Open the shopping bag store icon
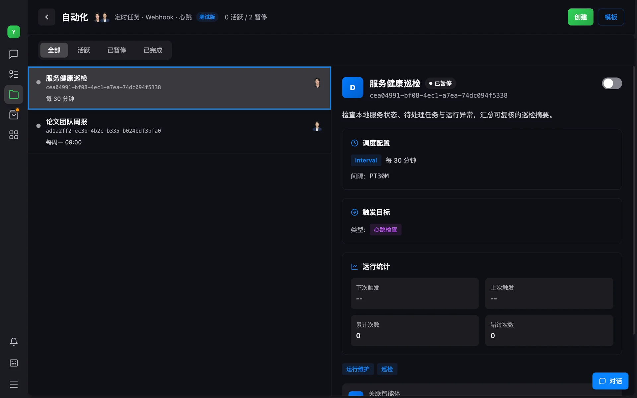This screenshot has height=398, width=637. pyautogui.click(x=14, y=115)
